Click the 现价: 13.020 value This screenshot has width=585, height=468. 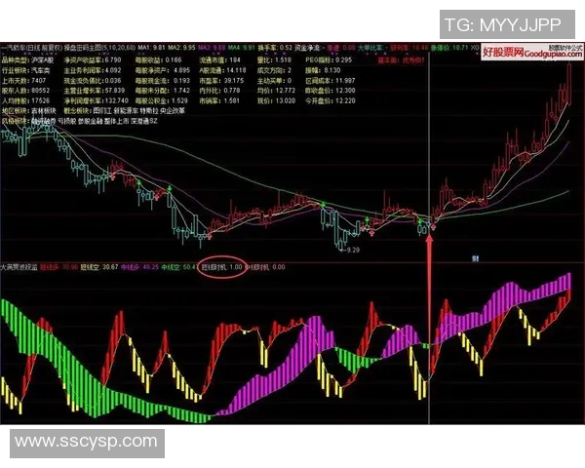276,100
